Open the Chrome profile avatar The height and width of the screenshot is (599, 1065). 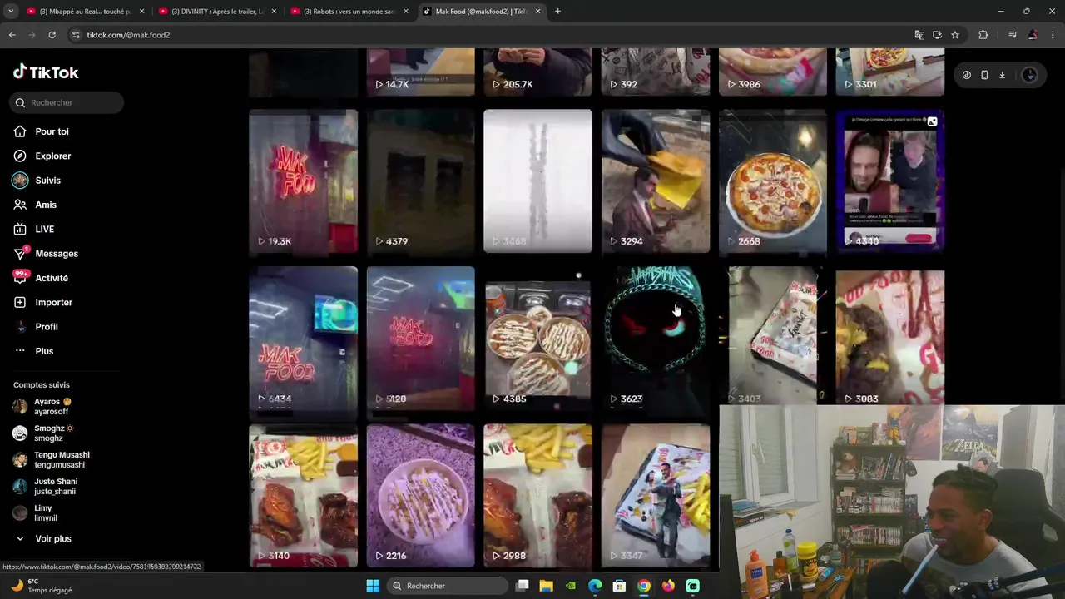click(1033, 35)
